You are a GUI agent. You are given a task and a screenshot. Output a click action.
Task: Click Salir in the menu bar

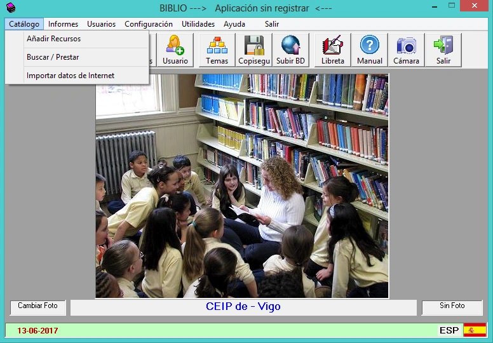272,24
